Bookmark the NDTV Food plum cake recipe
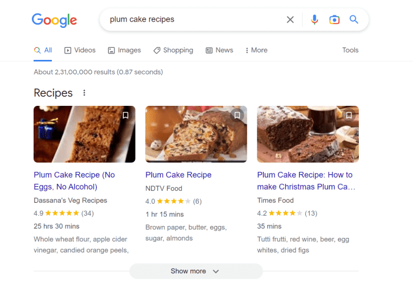Viewport: 413px width, 284px height. tap(237, 116)
